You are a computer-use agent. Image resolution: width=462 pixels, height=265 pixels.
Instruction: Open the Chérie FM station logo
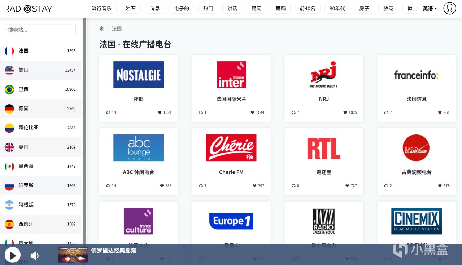point(231,148)
